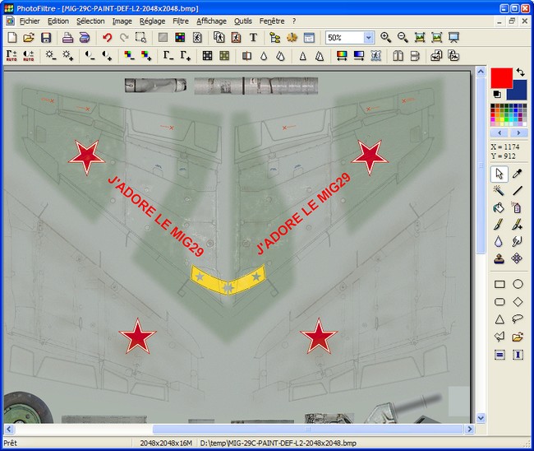Open the ? help menu
534x451 pixels.
pos(294,21)
